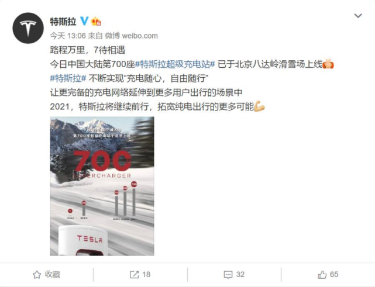Open the #特斯拉# hashtag link
Screen dimensions: 375x287
tap(68, 78)
